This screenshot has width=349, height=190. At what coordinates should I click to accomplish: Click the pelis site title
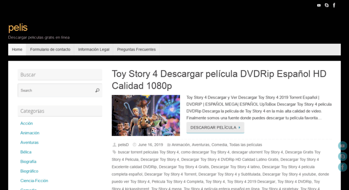coord(18,28)
